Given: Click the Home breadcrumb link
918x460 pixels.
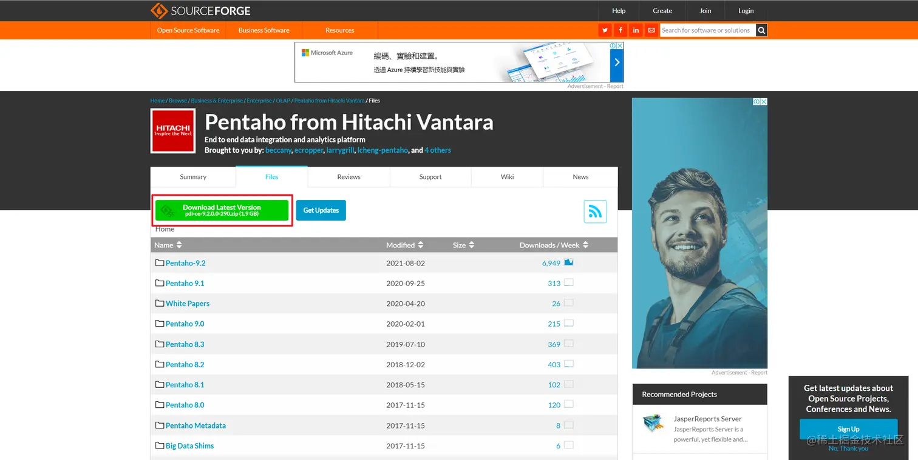Looking at the screenshot, I should 157,101.
